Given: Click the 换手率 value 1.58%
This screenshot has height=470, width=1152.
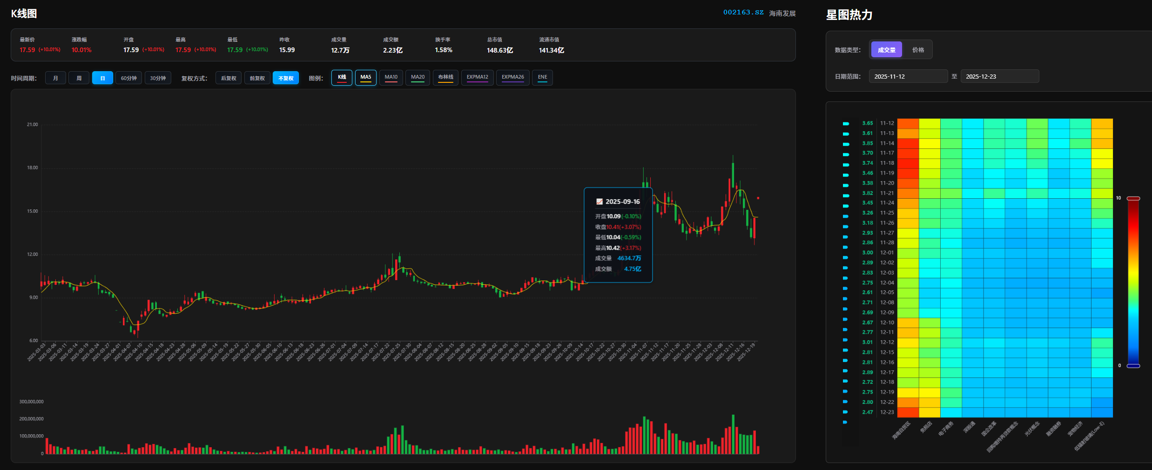Looking at the screenshot, I should tap(444, 50).
